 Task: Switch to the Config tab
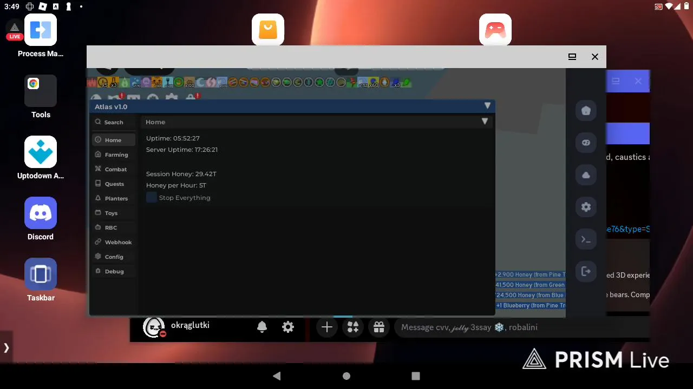click(113, 257)
